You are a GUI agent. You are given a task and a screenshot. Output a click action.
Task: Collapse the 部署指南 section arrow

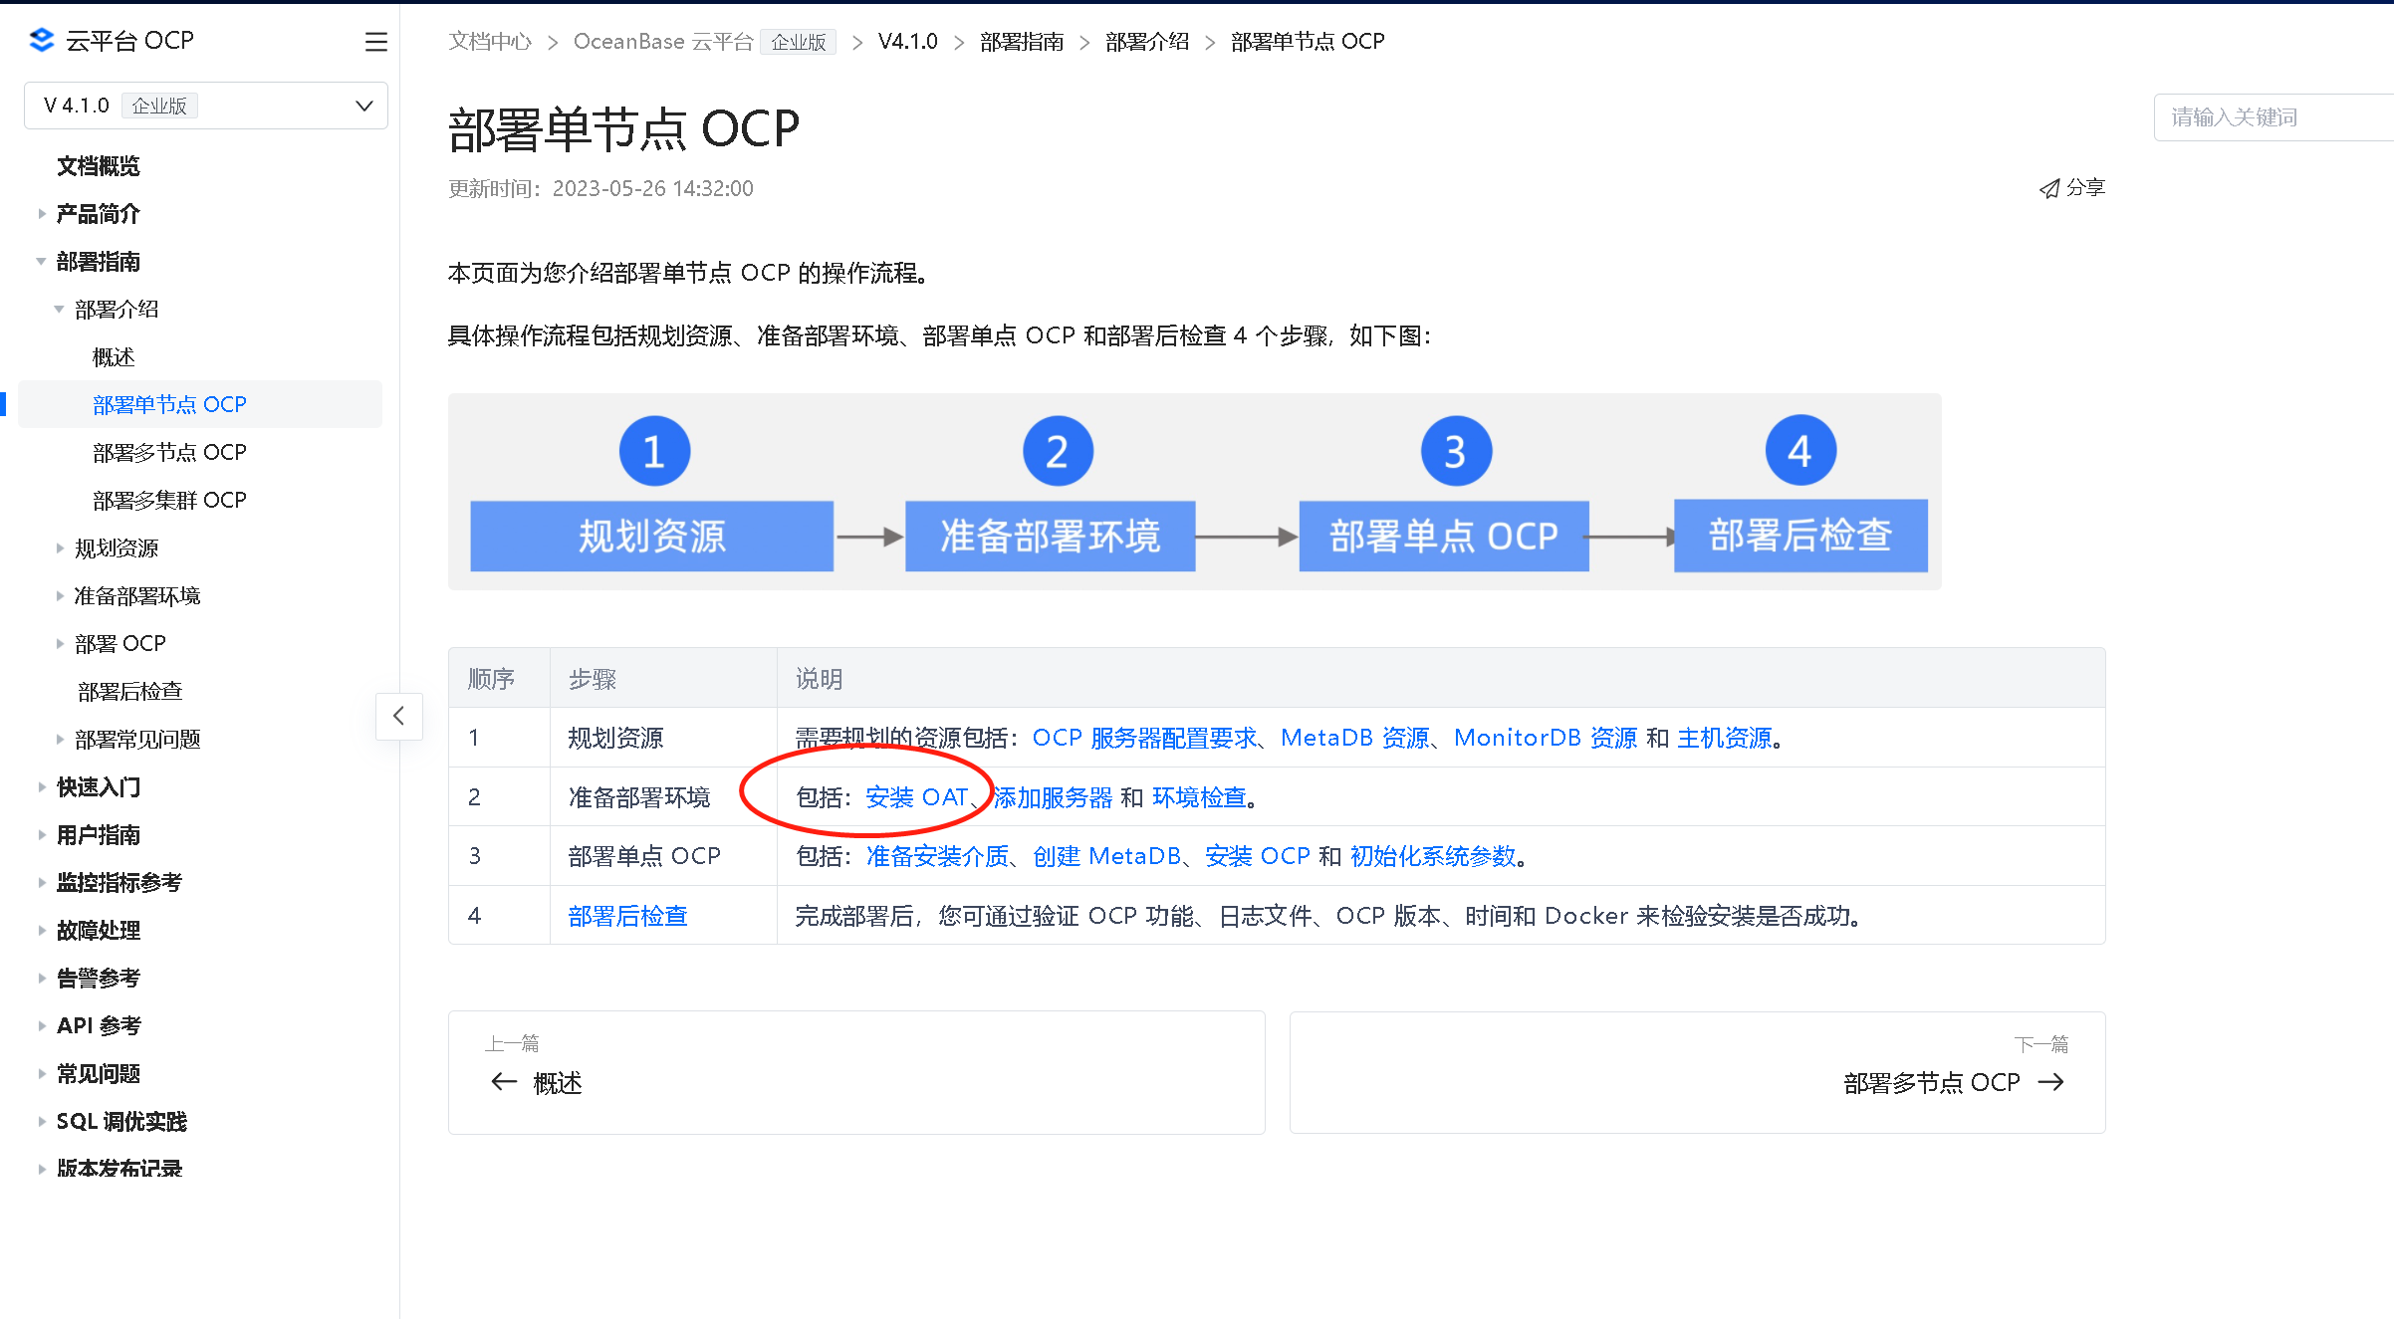click(x=42, y=262)
